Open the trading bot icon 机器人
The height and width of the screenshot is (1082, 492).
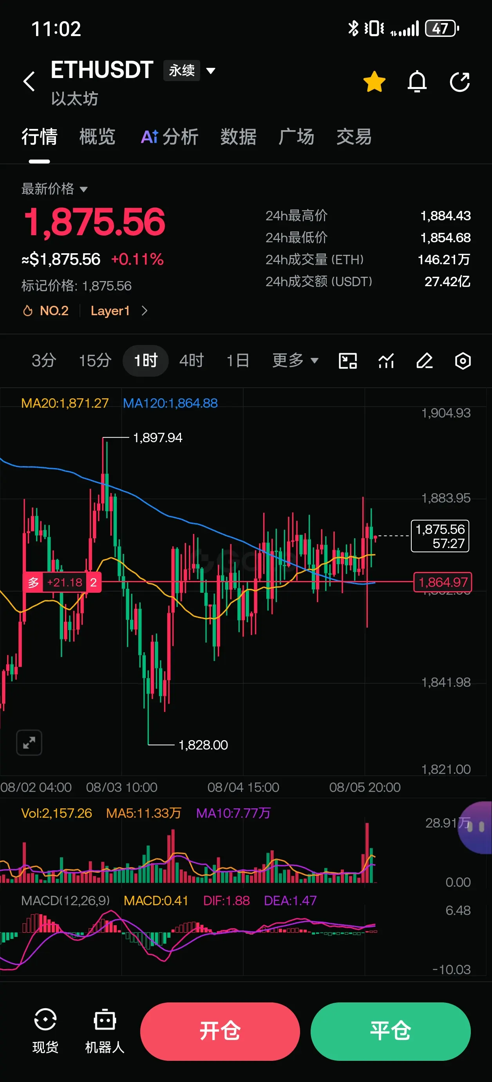coord(105,1031)
